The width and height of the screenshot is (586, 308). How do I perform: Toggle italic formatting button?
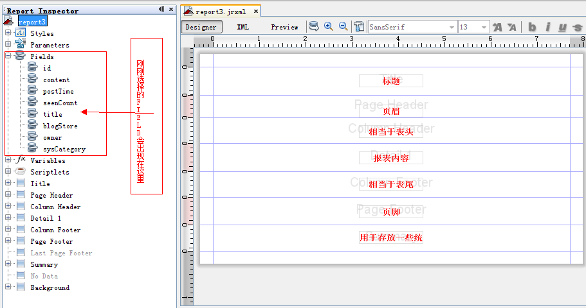pyautogui.click(x=548, y=27)
